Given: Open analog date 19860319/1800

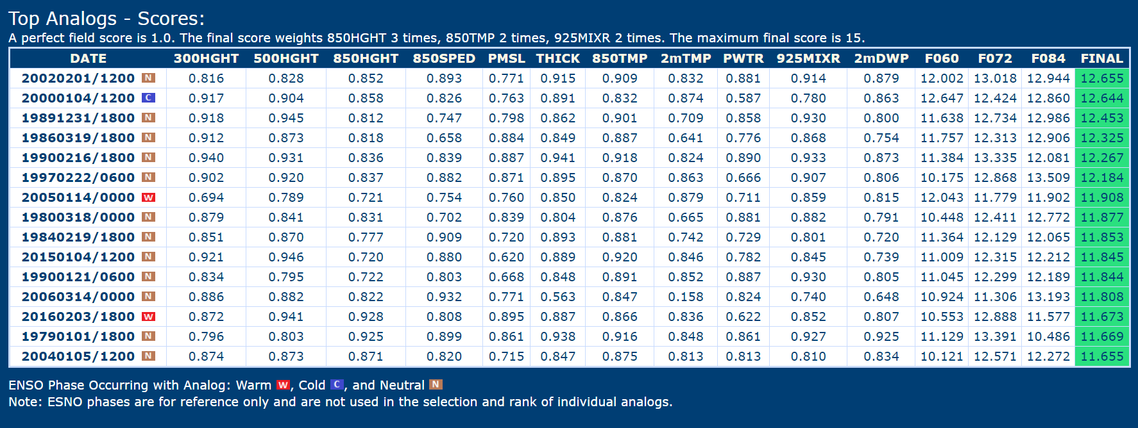Looking at the screenshot, I should click(78, 138).
